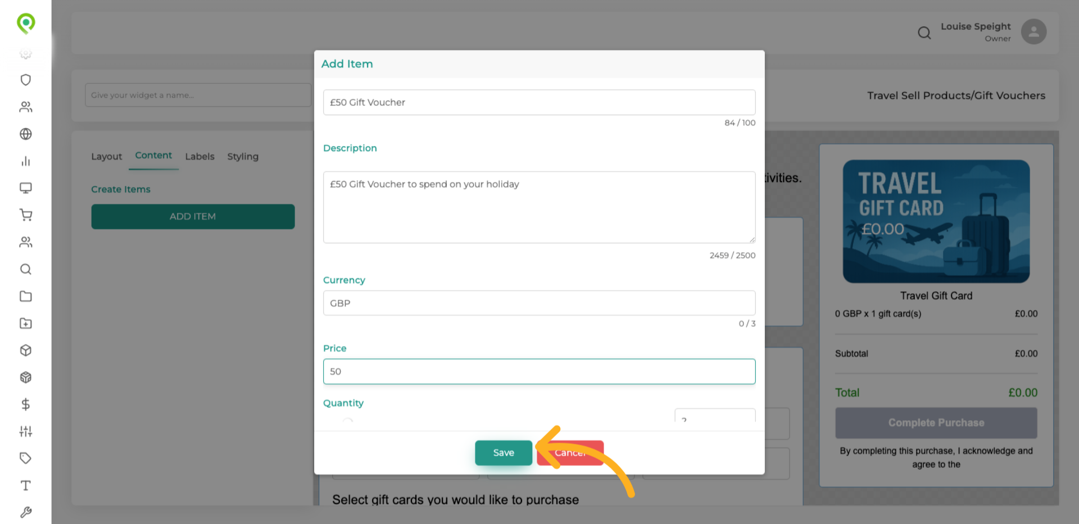The width and height of the screenshot is (1079, 524).
Task: Click the Travel Gift Card thumbnail image
Action: [x=936, y=221]
